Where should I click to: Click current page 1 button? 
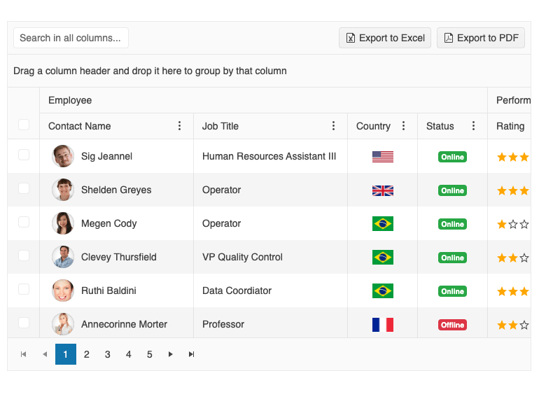point(66,354)
